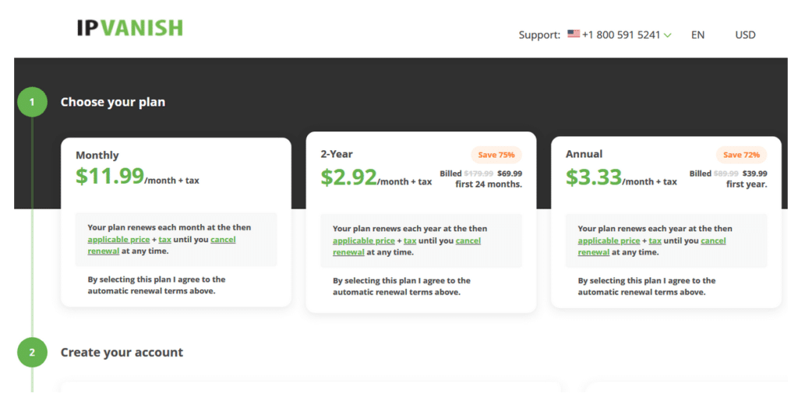Open the USD currency selector
Viewport: 798px width, 407px height.
745,35
